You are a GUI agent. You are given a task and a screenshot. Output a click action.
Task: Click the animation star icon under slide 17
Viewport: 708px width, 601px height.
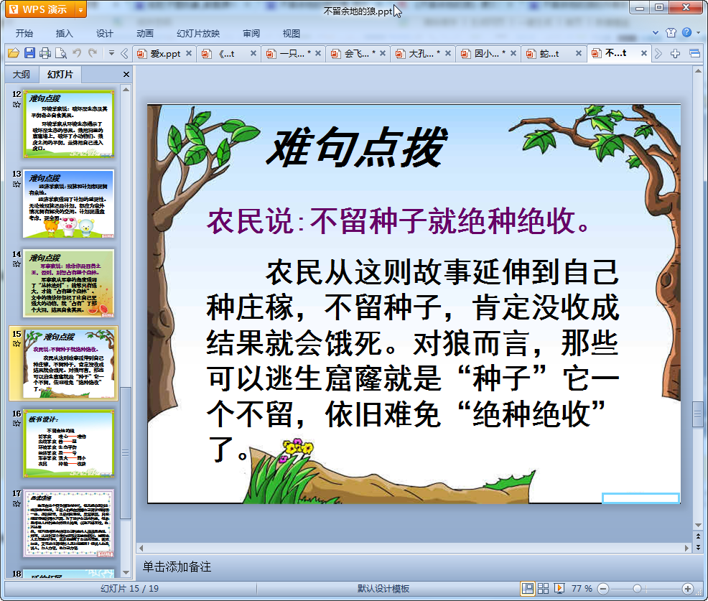coord(17,503)
